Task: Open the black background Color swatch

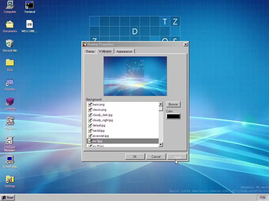Action: pyautogui.click(x=173, y=116)
